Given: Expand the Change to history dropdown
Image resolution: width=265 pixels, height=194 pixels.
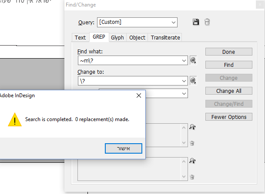Looking at the screenshot, I should tap(184, 81).
